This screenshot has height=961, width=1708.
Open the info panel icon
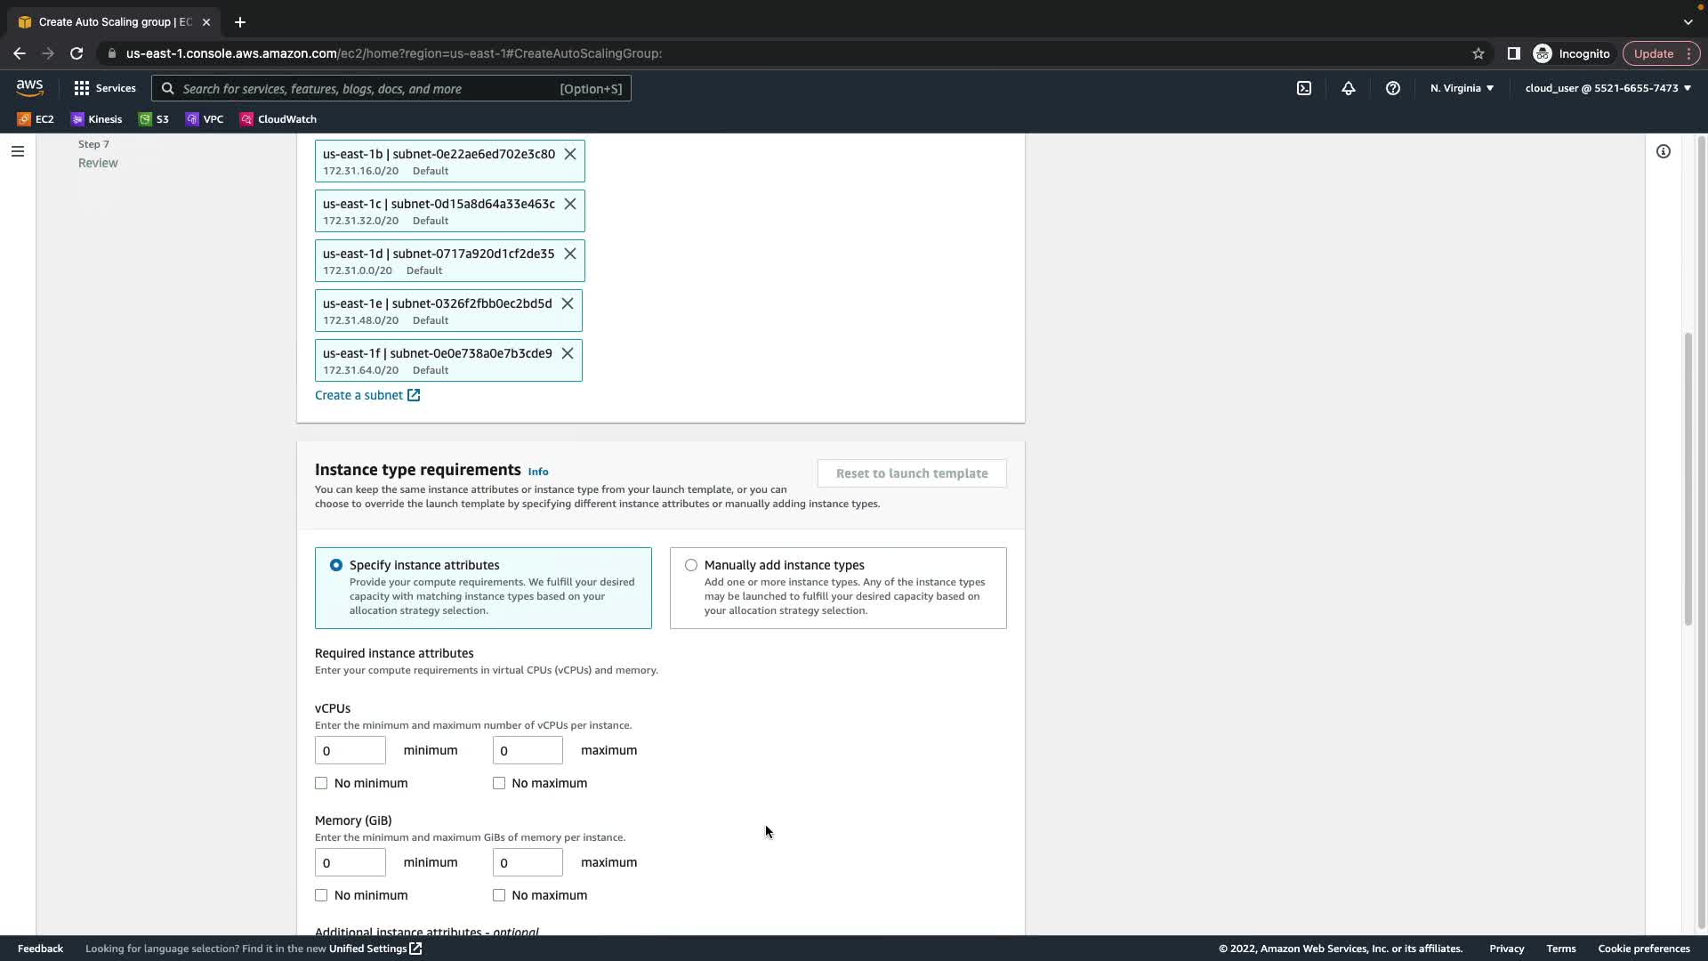(1663, 151)
